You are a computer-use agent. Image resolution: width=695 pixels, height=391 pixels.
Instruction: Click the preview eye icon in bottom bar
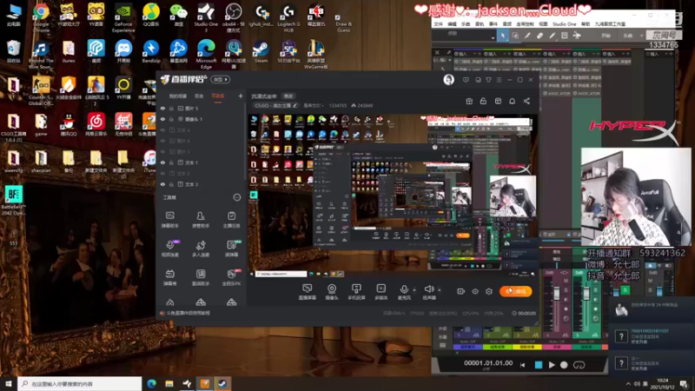pyautogui.click(x=474, y=291)
